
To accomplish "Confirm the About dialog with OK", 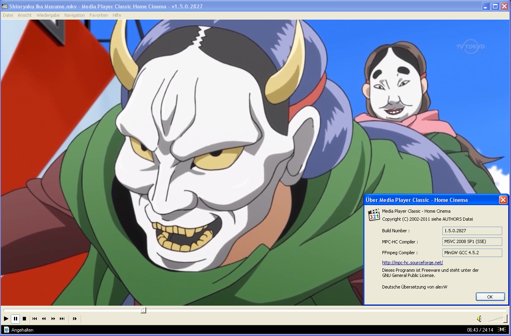I will pos(490,296).
